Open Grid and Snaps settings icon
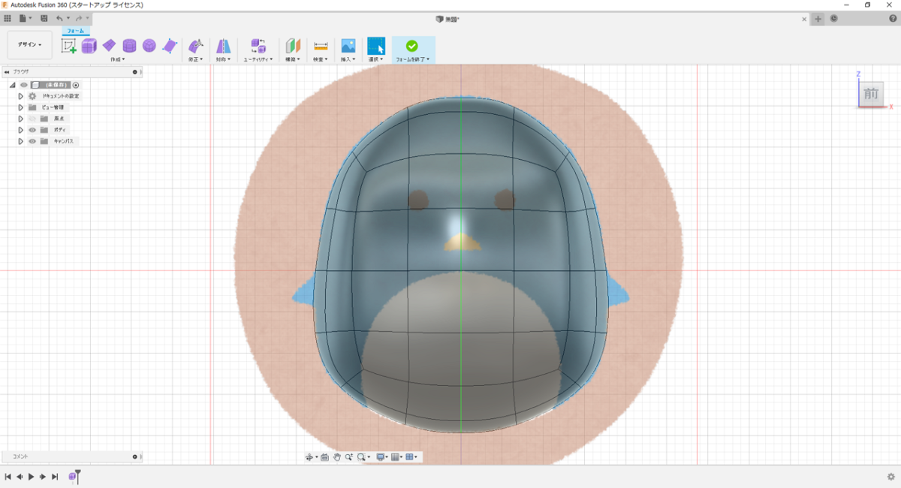The height and width of the screenshot is (488, 901). point(395,456)
